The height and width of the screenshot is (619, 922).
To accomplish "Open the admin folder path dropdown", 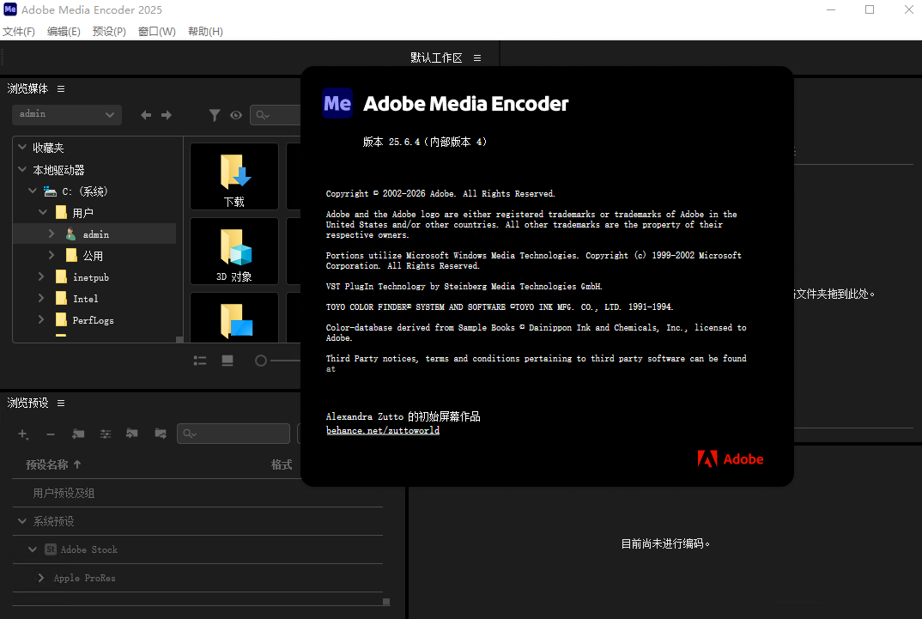I will click(66, 115).
